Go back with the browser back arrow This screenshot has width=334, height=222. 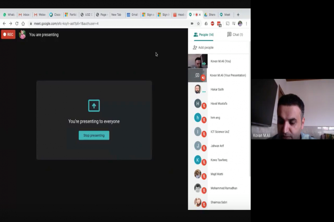click(4, 24)
